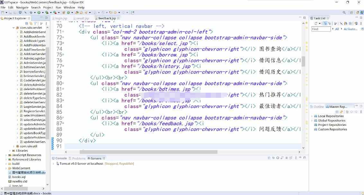Click the pin editor icon at toolbar end

[x=133, y=13]
